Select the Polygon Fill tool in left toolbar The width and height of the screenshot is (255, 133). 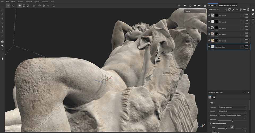click(x=2, y=23)
